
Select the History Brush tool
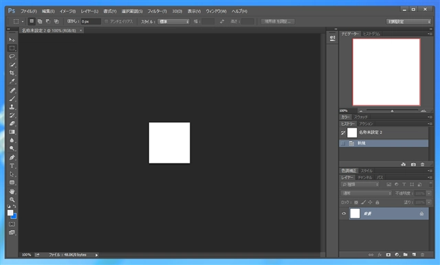click(12, 115)
